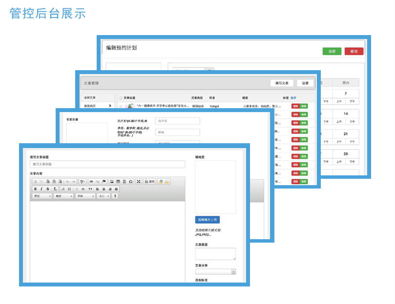Image resolution: width=395 pixels, height=304 pixels.
Task: Click the Bold icon in editor toolbar
Action: point(35,189)
